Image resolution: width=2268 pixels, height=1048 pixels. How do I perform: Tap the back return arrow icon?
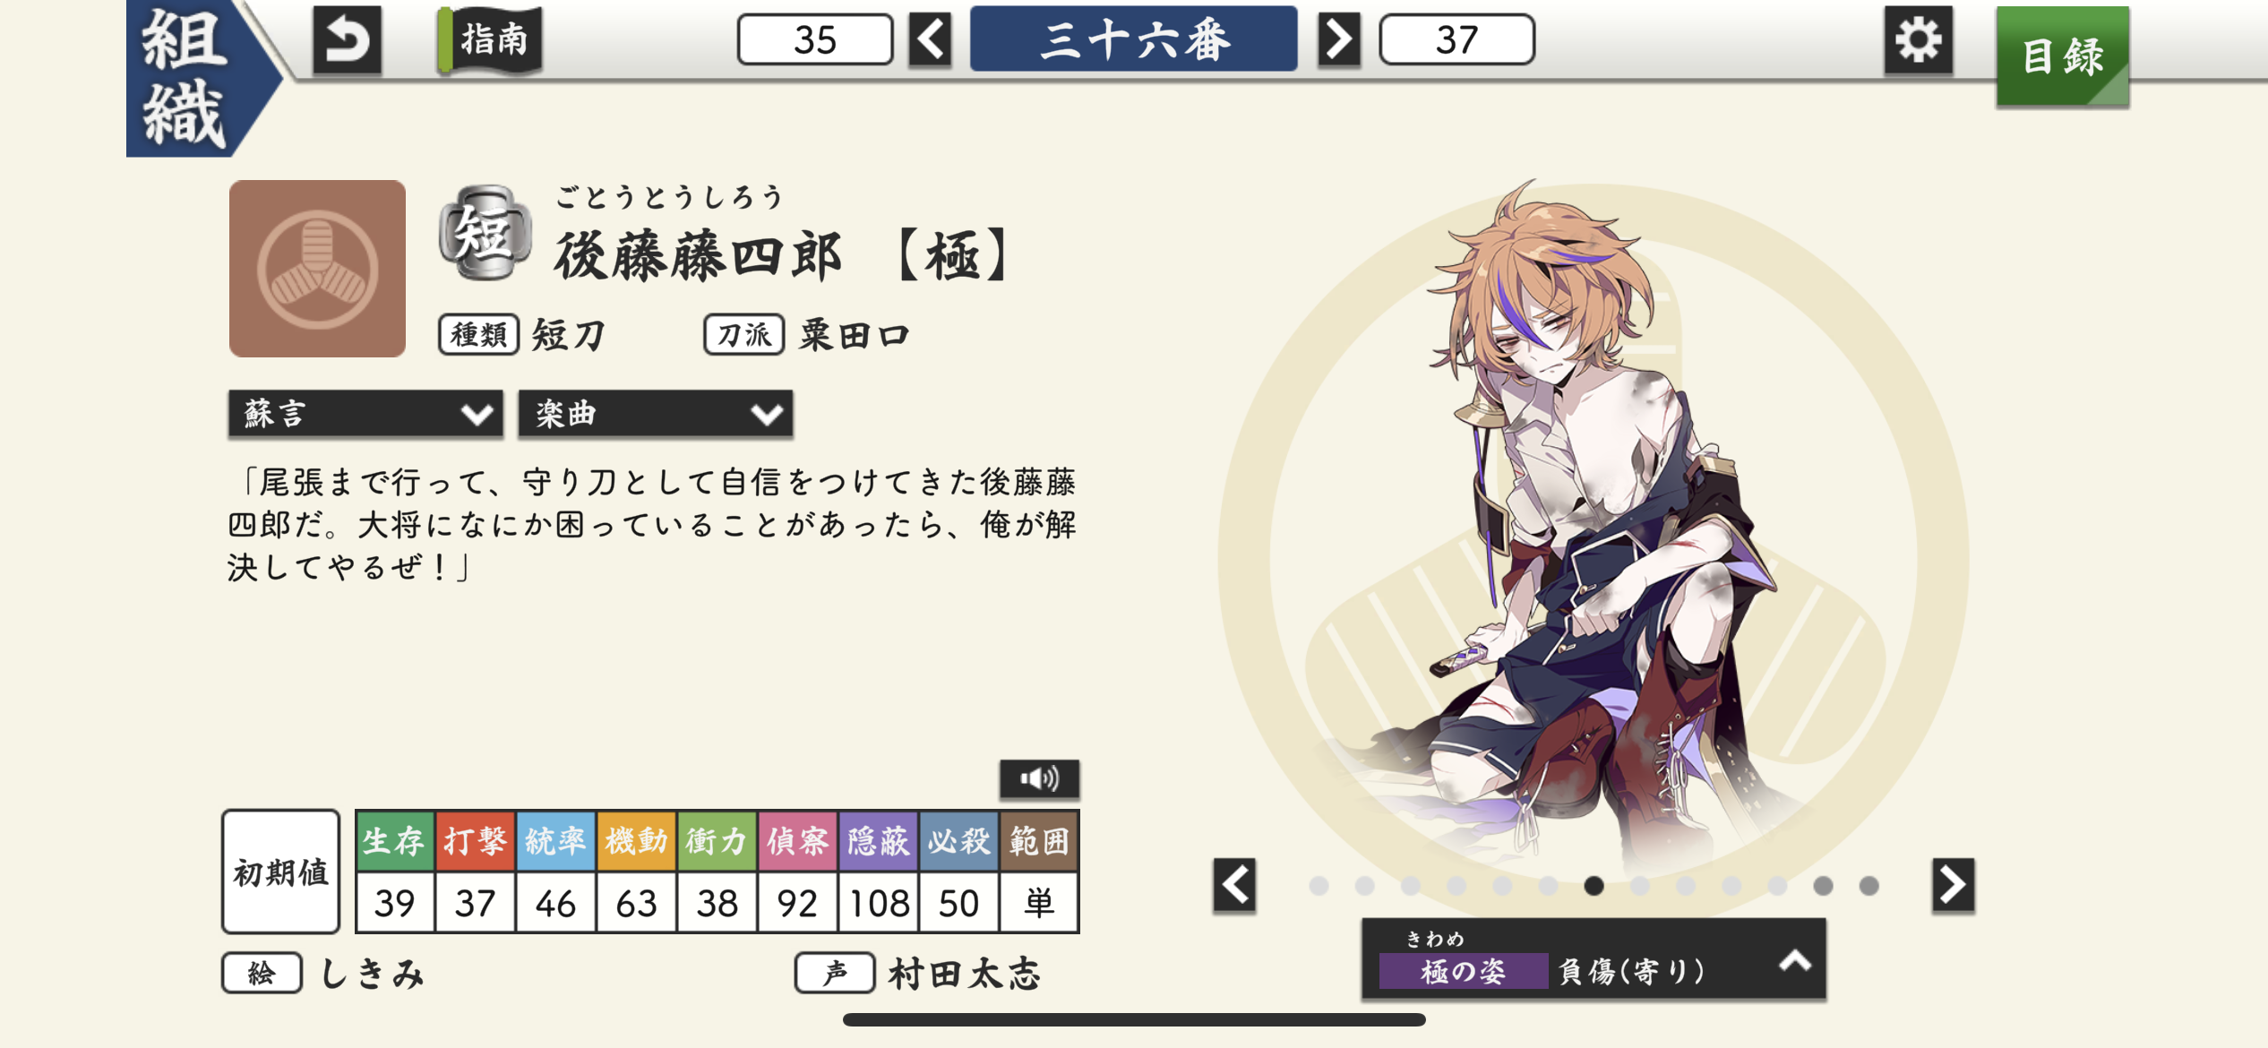(x=347, y=40)
